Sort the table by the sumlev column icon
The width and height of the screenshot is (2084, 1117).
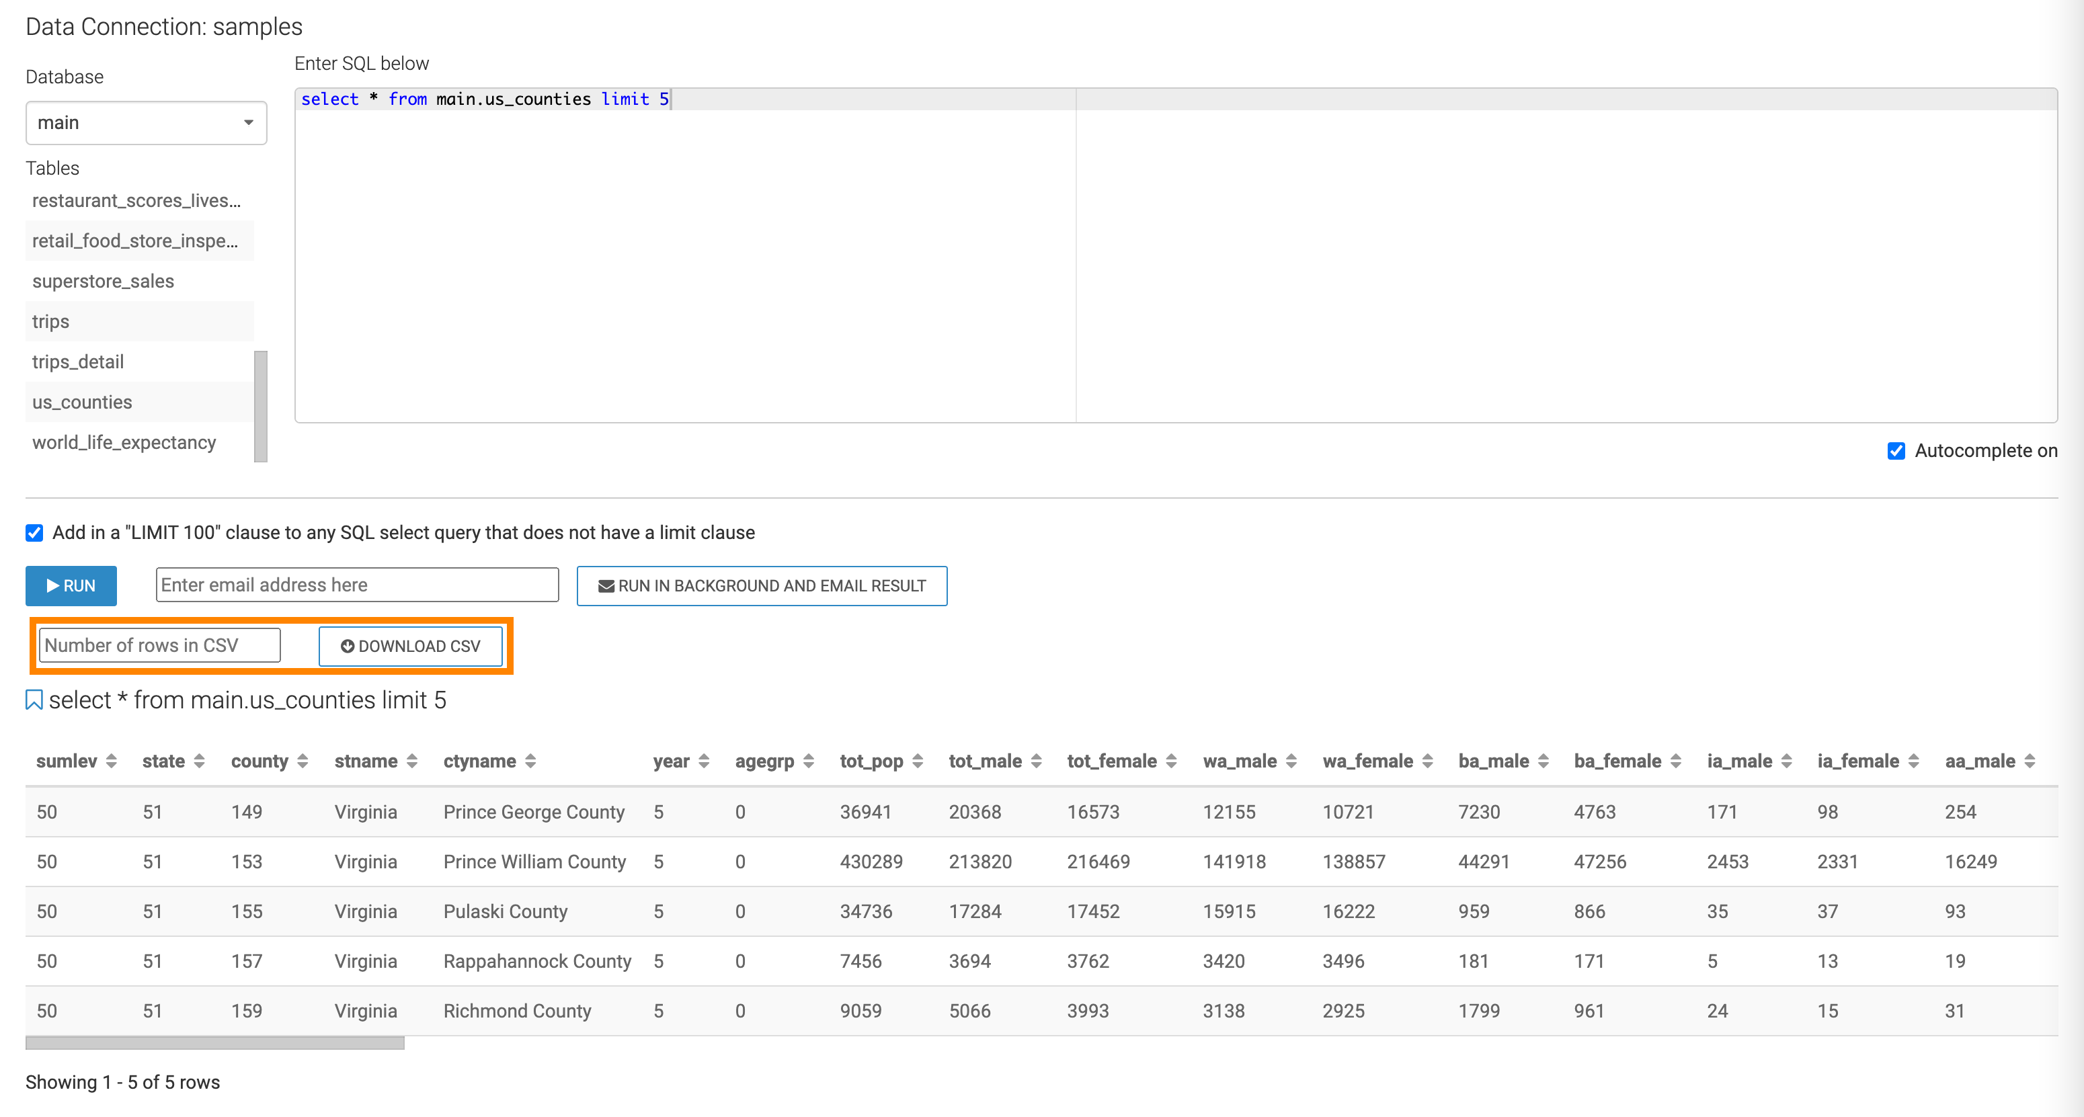coord(112,761)
